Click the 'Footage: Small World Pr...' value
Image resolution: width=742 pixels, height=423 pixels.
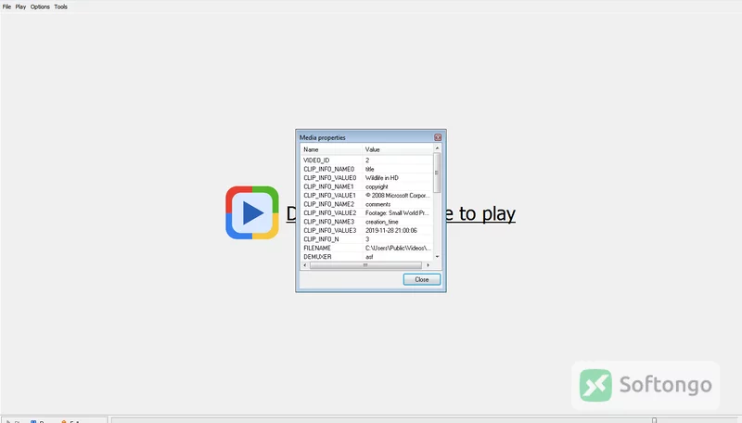397,213
